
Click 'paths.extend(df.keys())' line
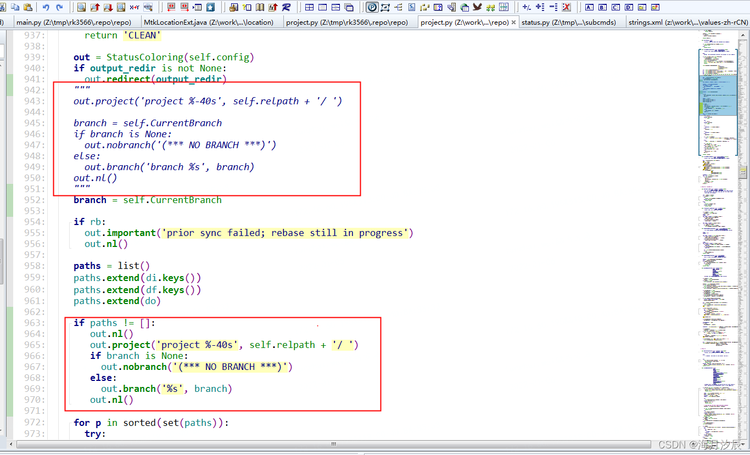tap(137, 289)
